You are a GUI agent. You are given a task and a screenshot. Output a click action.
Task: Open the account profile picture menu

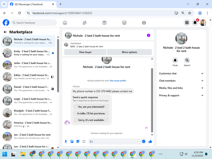203,22
